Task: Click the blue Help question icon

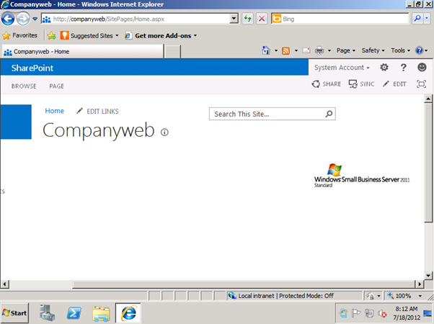Action: 419,50
